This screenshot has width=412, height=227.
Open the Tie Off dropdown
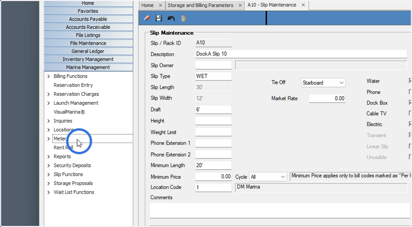[323, 83]
